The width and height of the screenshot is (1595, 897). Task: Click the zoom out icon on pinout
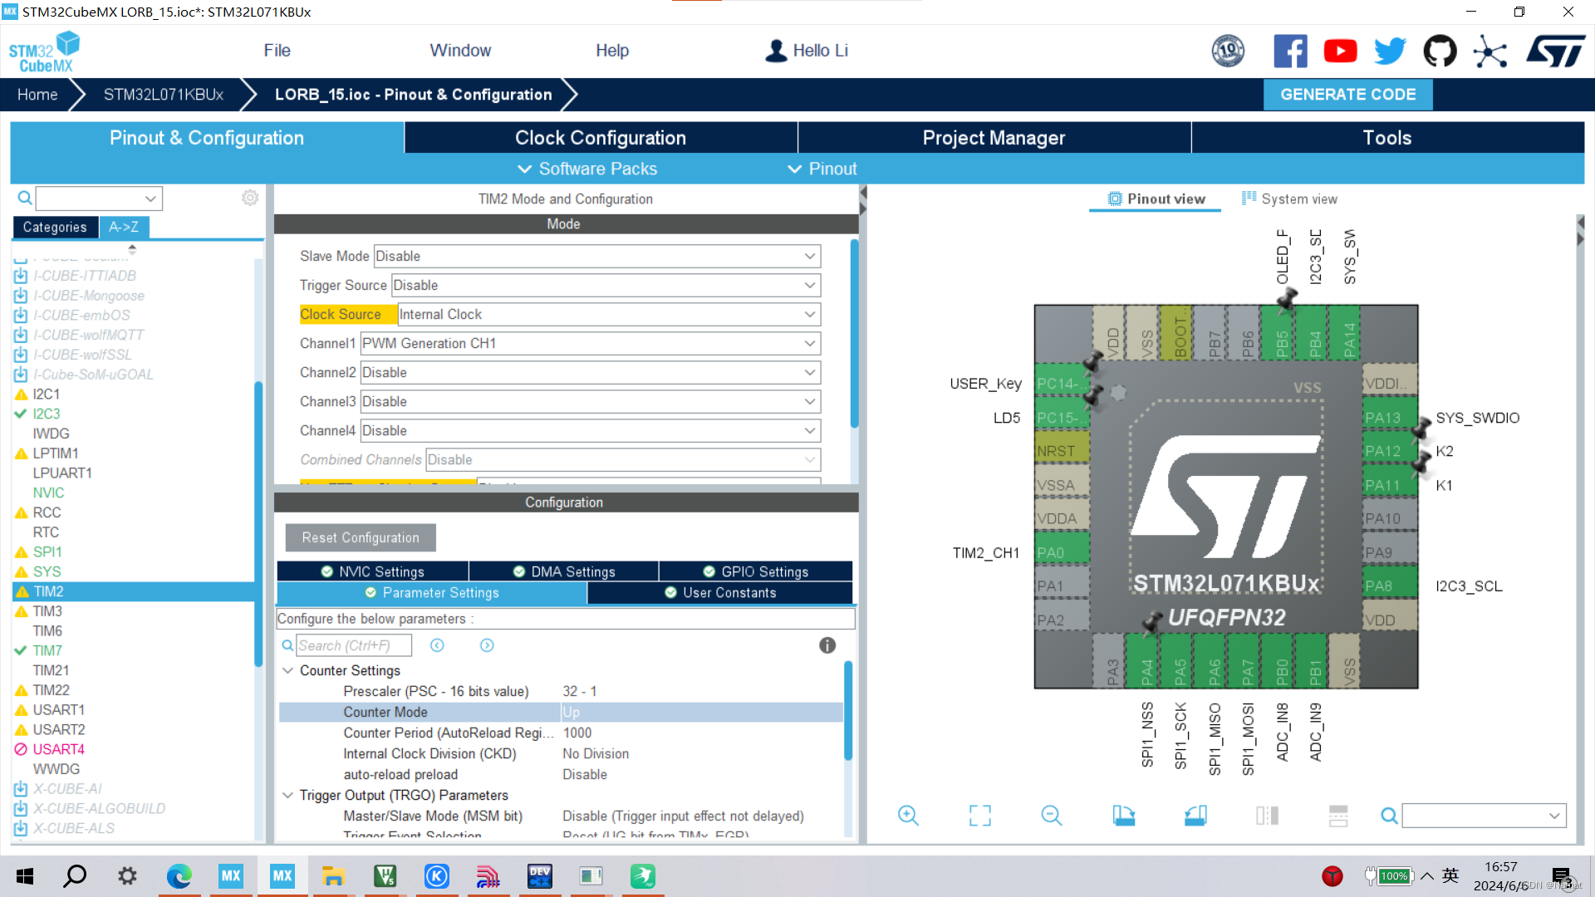coord(1051,816)
